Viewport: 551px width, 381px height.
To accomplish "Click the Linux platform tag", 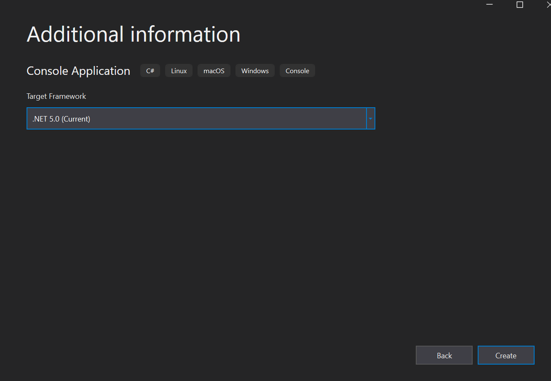I will tap(179, 70).
